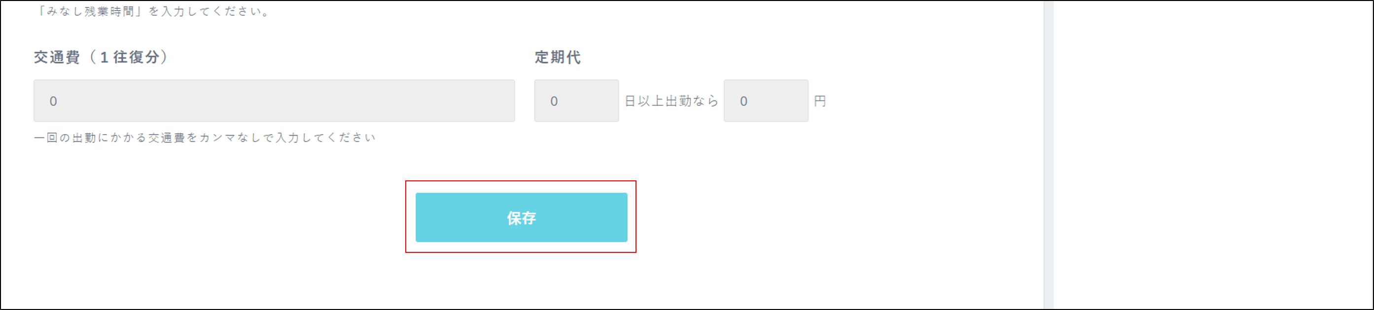This screenshot has height=310, width=1374.
Task: Save the transportation expense settings
Action: (521, 217)
